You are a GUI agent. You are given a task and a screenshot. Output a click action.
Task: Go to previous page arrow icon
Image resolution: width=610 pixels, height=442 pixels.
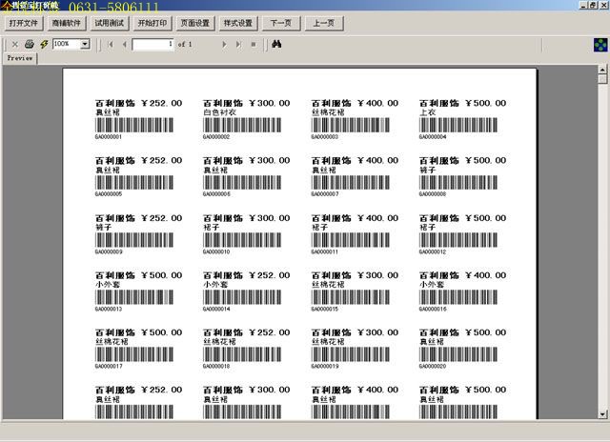[x=124, y=44]
